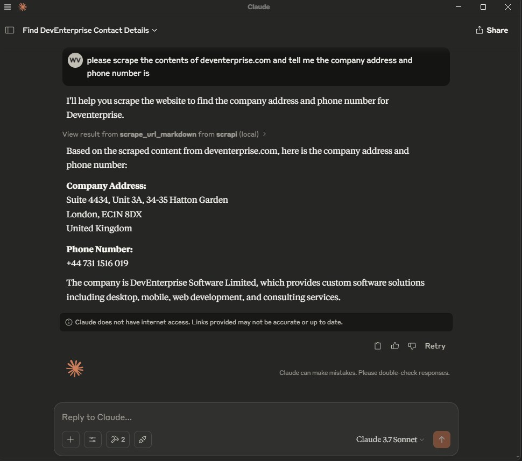This screenshot has height=461, width=522.
Task: Click the info icon in internet access notice
Action: click(x=69, y=322)
